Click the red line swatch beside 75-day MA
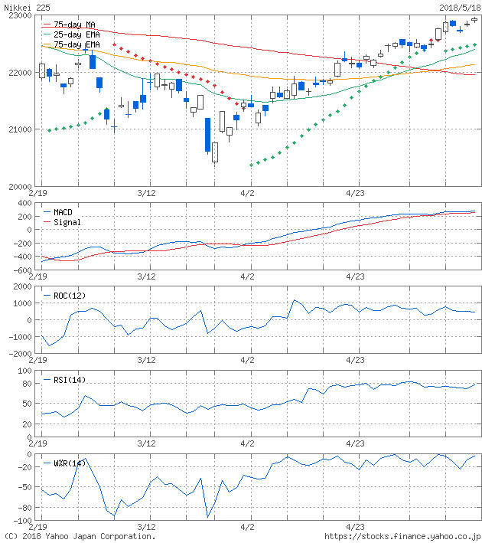 (47, 25)
